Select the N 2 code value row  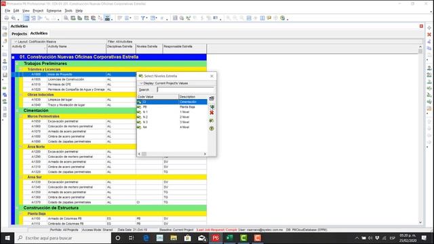(x=172, y=117)
